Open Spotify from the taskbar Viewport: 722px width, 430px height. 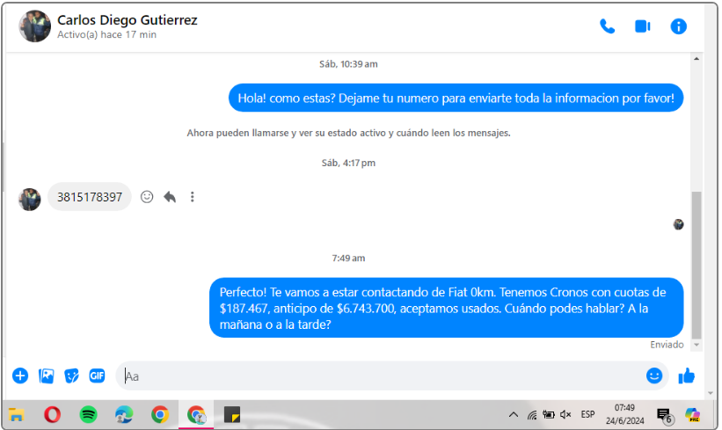pos(88,414)
